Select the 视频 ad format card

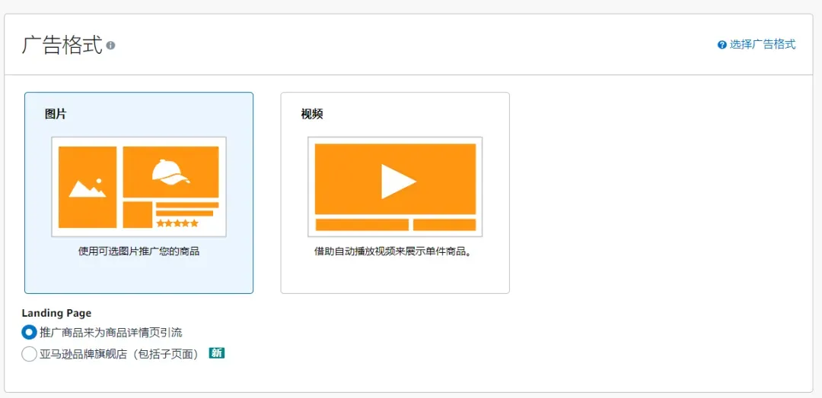click(x=395, y=193)
